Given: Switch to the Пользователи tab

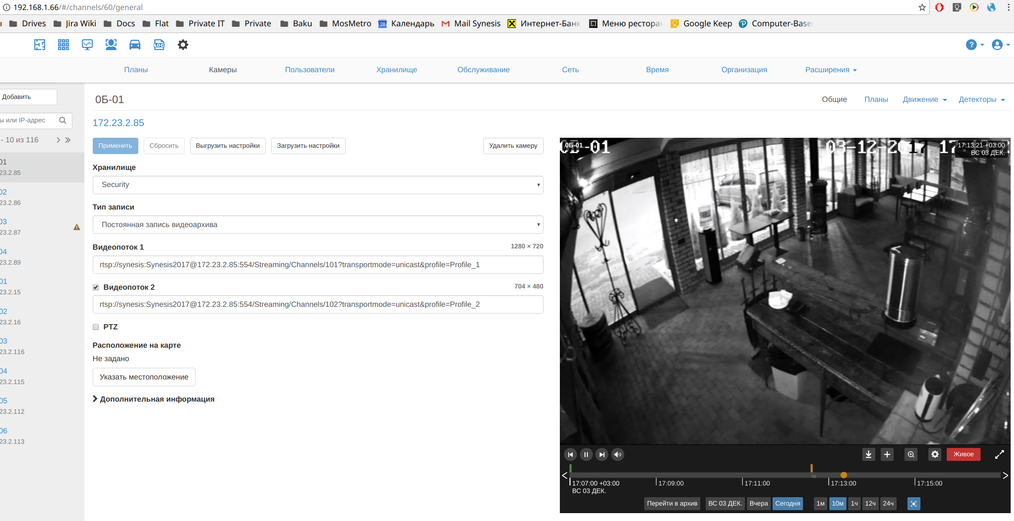Looking at the screenshot, I should tap(310, 70).
